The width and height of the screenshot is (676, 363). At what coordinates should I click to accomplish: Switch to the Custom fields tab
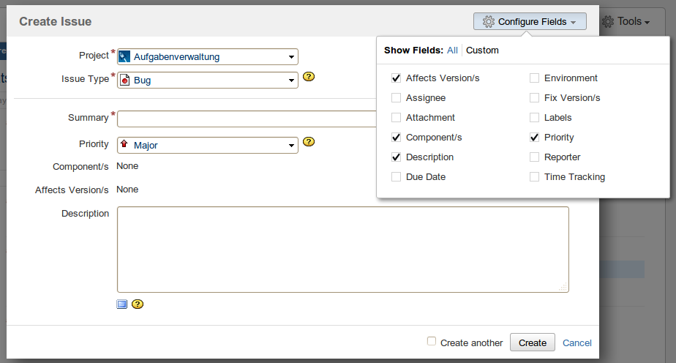click(482, 50)
